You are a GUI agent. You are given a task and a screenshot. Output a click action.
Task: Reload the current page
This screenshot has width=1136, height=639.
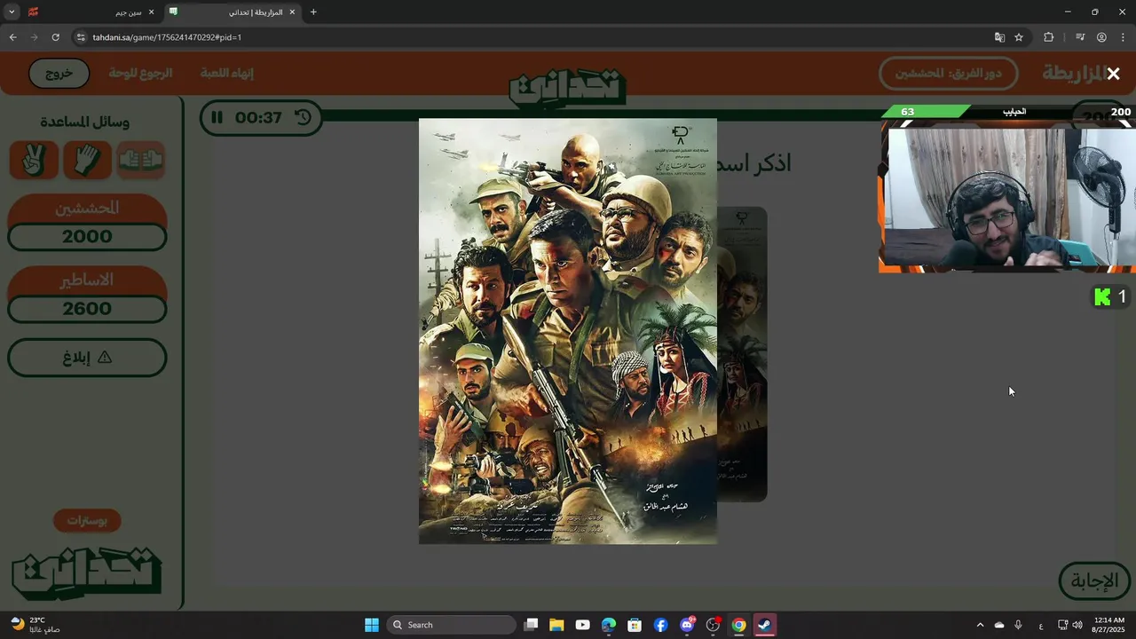(x=55, y=37)
